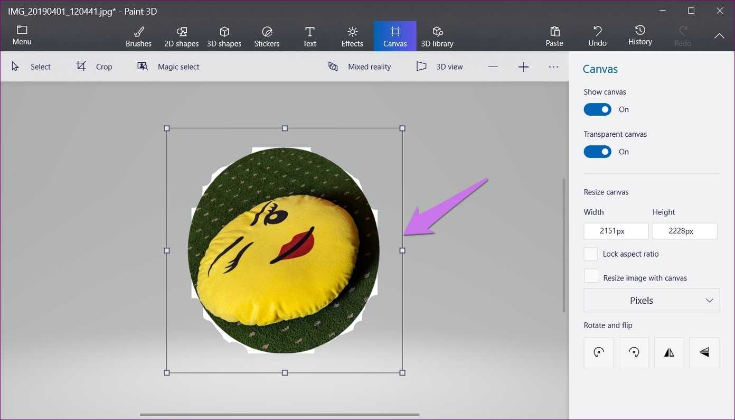Open the 2D shapes panel

tap(181, 36)
